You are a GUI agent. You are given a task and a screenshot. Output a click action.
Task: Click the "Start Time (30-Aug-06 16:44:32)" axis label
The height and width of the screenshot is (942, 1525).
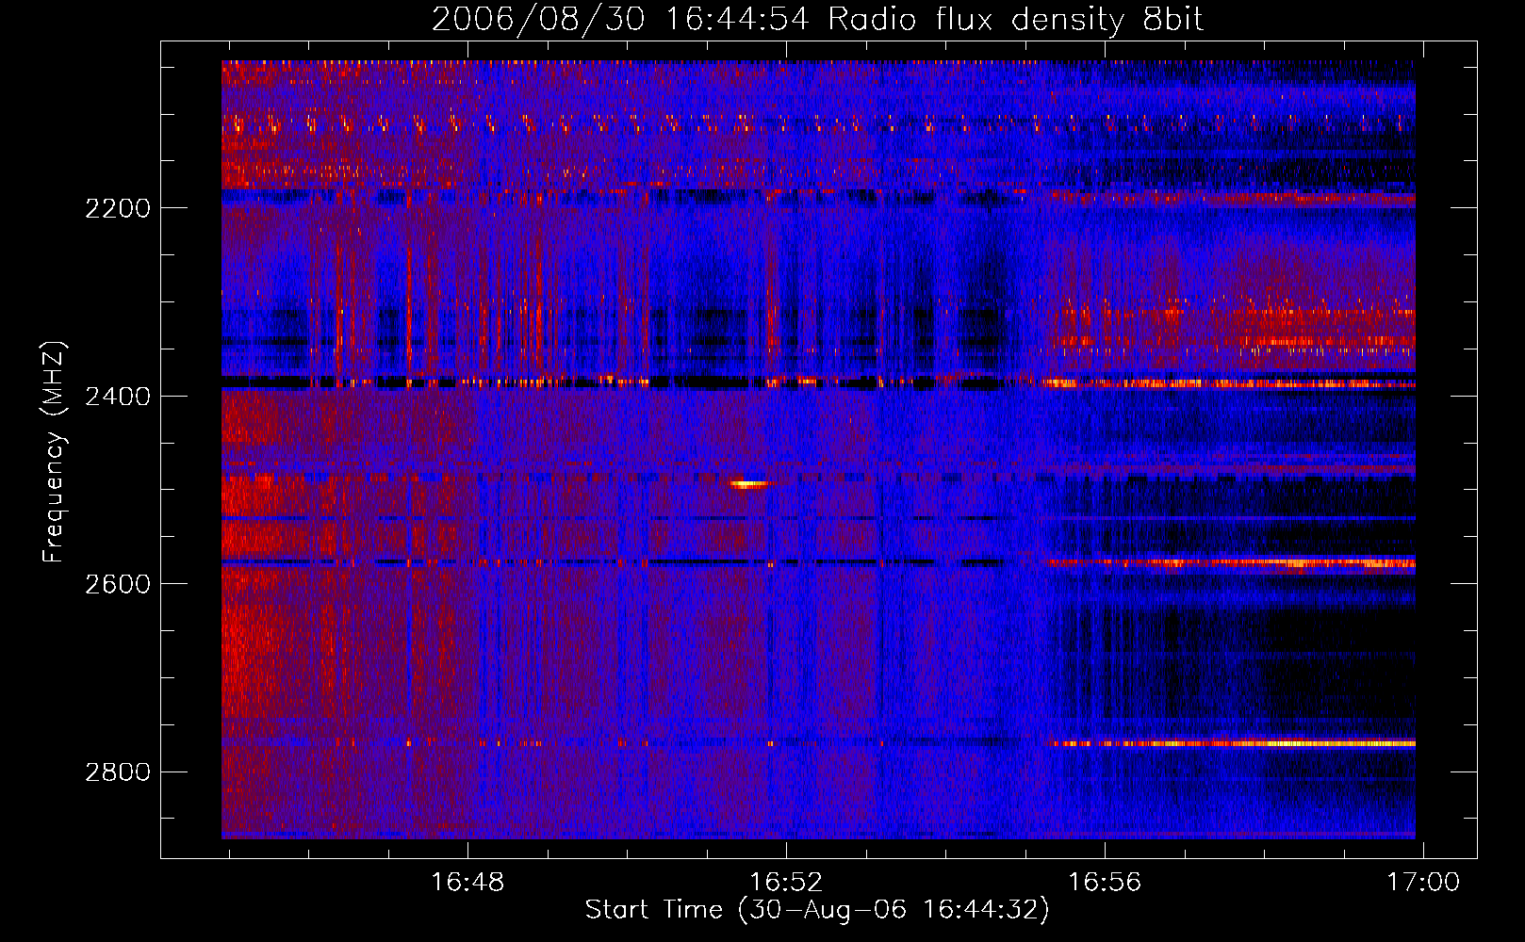(x=817, y=910)
